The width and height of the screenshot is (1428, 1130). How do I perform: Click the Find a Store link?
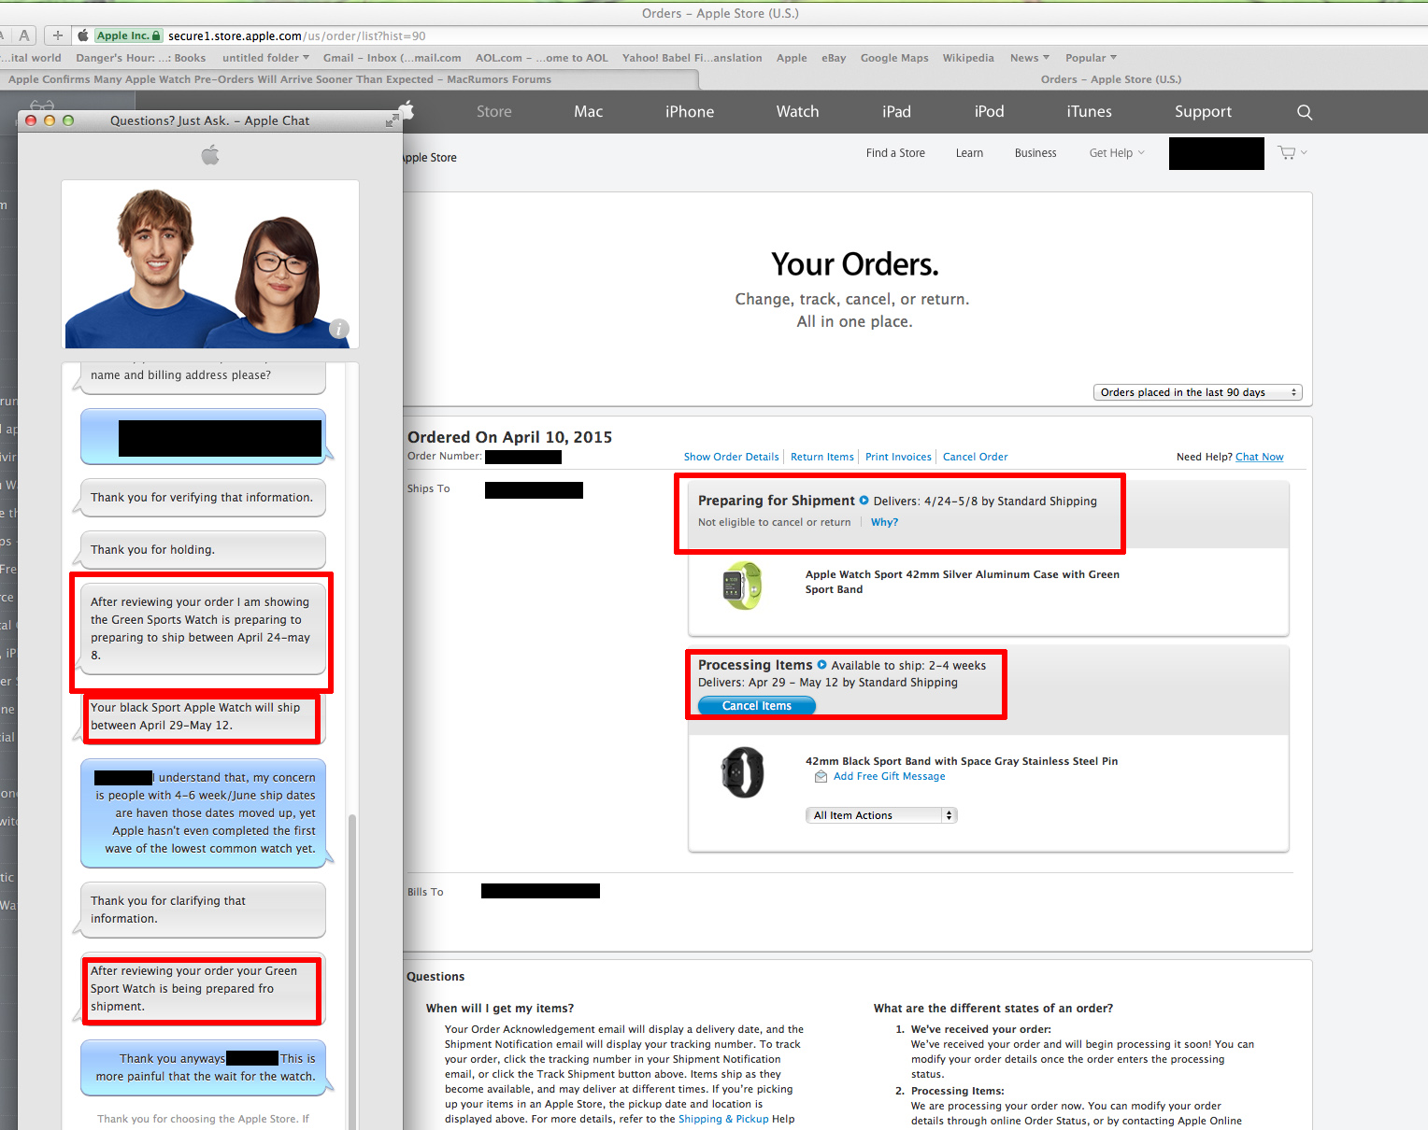coord(895,153)
